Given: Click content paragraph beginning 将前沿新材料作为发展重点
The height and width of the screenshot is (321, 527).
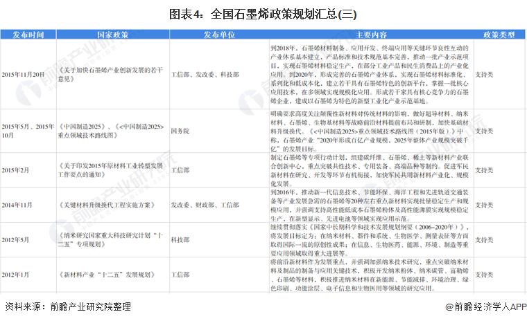Looking at the screenshot, I should click(370, 275).
